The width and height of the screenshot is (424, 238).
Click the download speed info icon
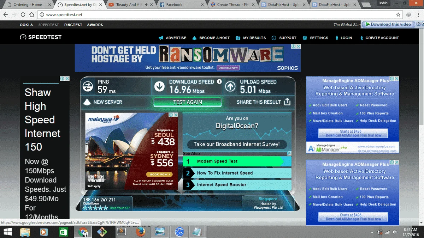(x=219, y=81)
